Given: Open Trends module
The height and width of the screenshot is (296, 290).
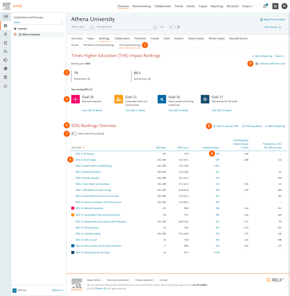Looking at the screenshot, I should (179, 6).
